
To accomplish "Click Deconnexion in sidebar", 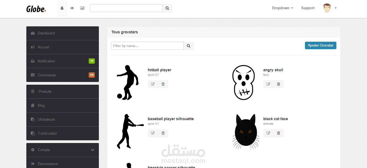I will (63, 163).
